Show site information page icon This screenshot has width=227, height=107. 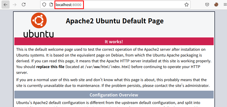[x=51, y=5]
